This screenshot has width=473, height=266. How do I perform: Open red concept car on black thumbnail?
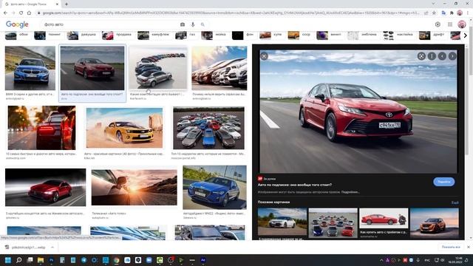[x=46, y=187]
